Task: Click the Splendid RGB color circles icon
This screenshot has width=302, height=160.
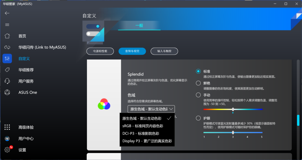Action: click(104, 104)
